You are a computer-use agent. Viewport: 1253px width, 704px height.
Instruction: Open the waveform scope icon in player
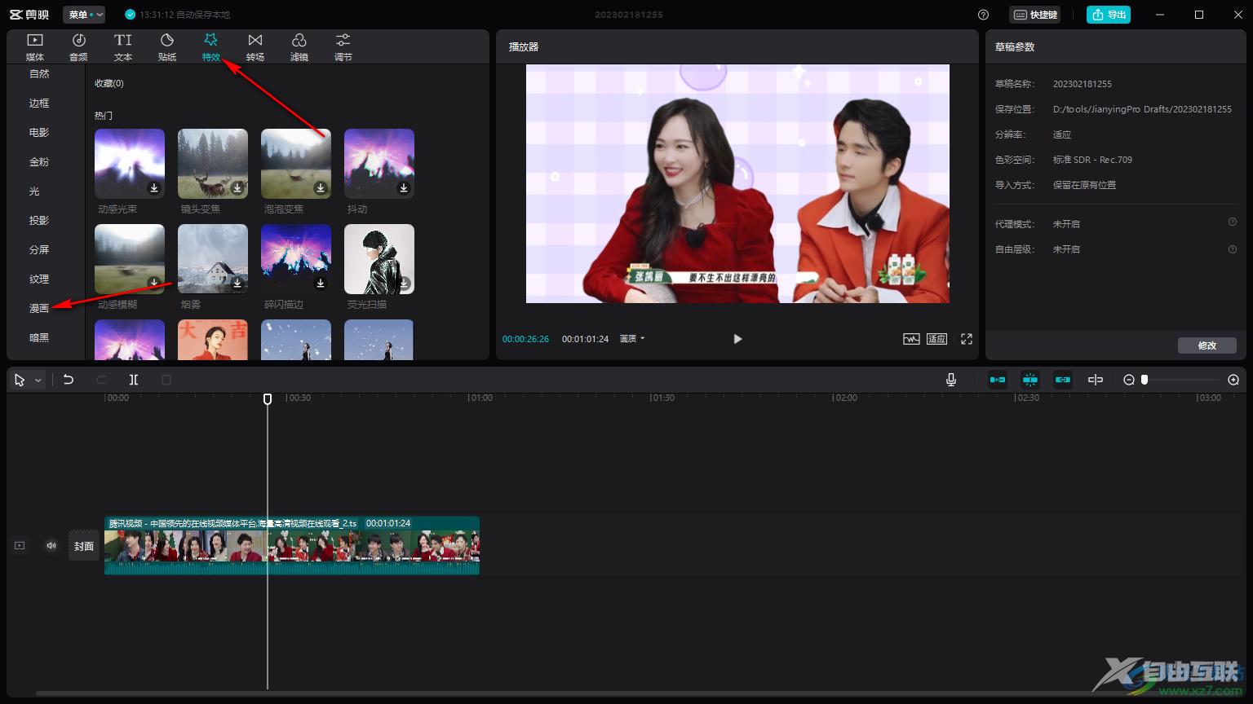[x=911, y=339]
